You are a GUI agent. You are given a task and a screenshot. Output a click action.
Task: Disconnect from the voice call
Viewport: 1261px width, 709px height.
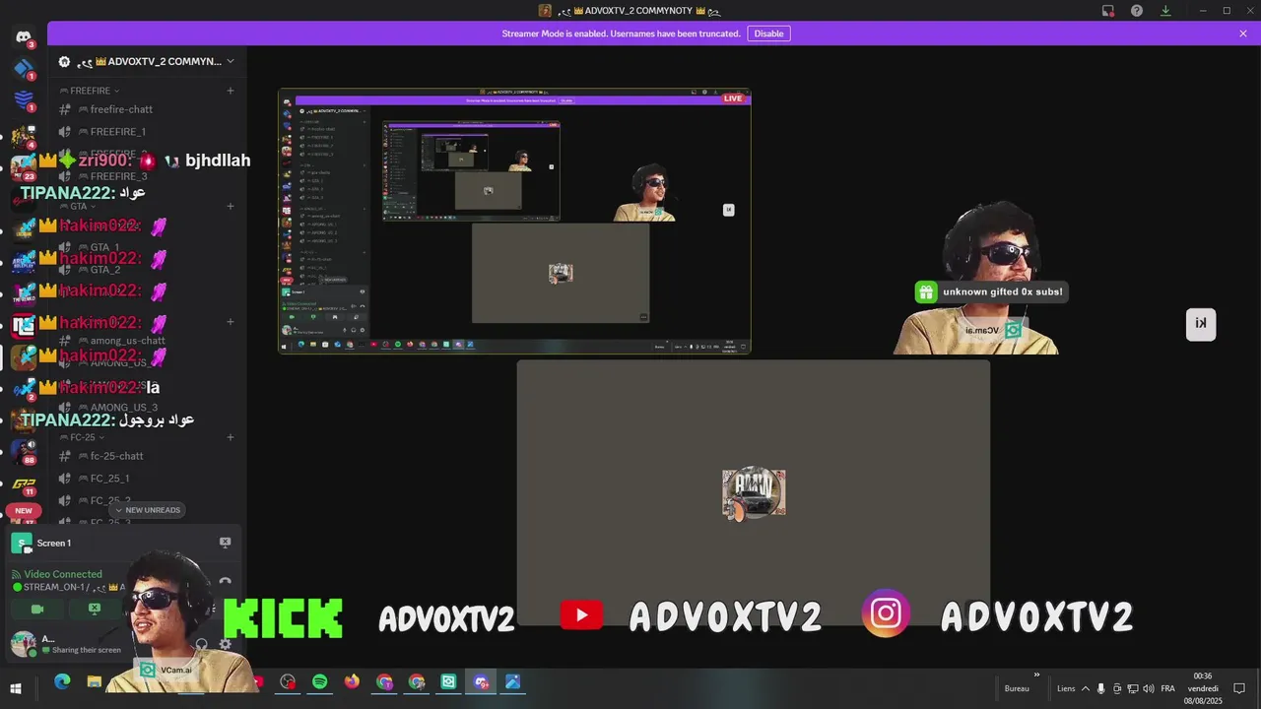(225, 581)
